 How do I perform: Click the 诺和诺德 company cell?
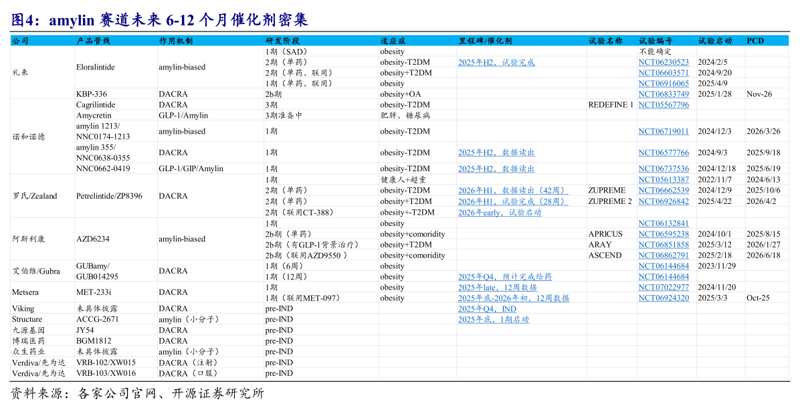pos(29,136)
